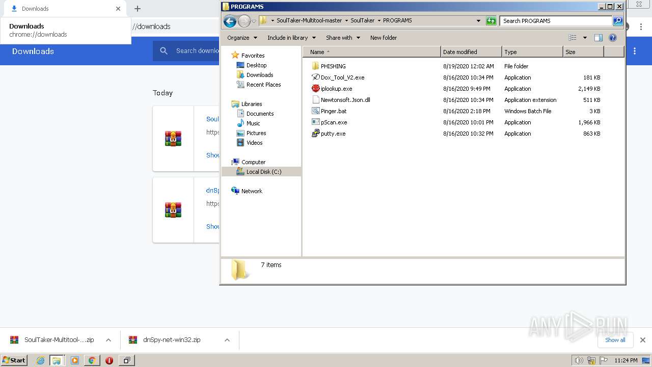
Task: Select the PHISHING folder icon
Action: pyautogui.click(x=315, y=66)
